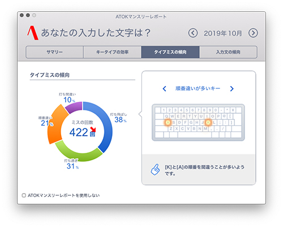Click the highlighted A key on keyboard
Image resolution: width=283 pixels, height=227 pixels.
(x=168, y=122)
